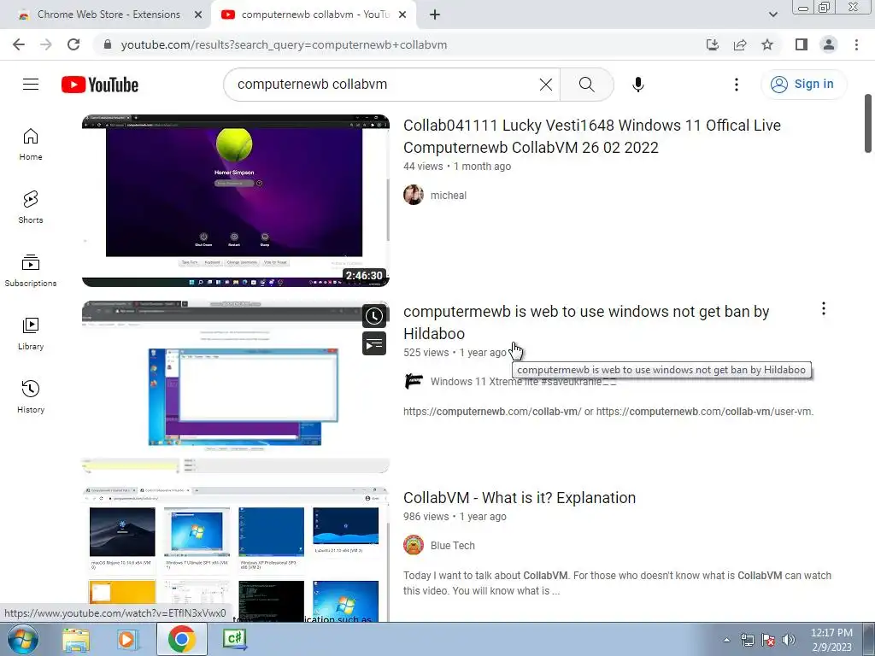875x656 pixels.
Task: Open Action Center flag tray icon
Action: tap(768, 640)
